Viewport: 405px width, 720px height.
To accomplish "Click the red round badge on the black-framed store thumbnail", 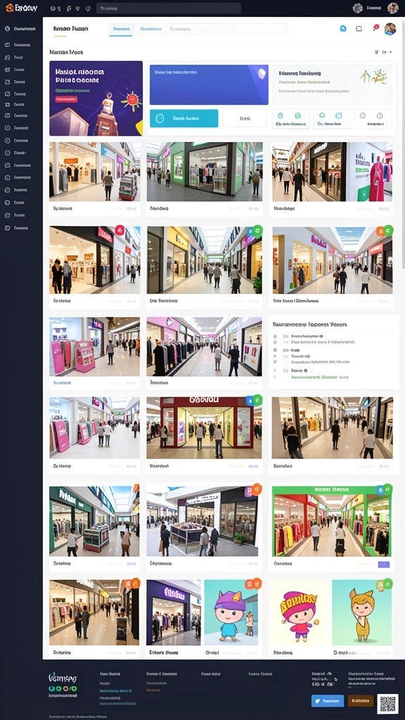I will [x=120, y=231].
